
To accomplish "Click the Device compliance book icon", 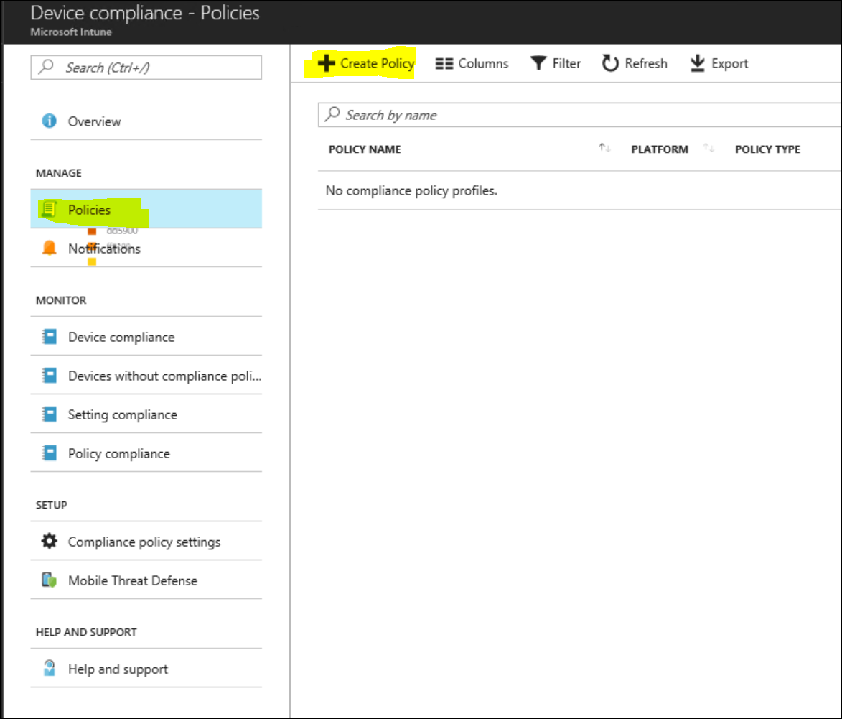I will point(50,337).
